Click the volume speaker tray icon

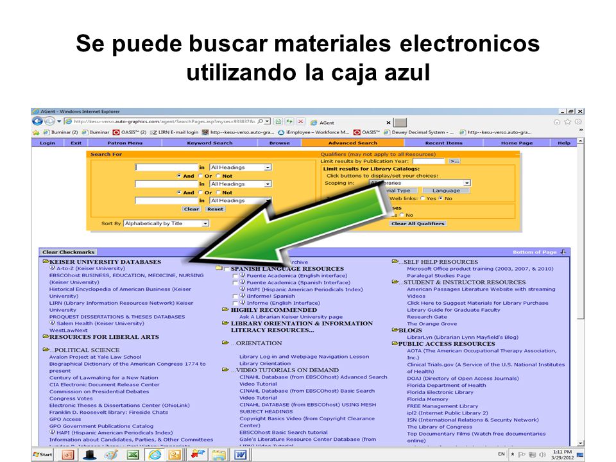543,454
